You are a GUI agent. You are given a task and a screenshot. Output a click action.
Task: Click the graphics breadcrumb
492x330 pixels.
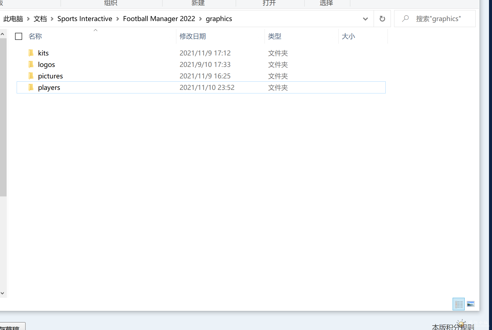(219, 19)
